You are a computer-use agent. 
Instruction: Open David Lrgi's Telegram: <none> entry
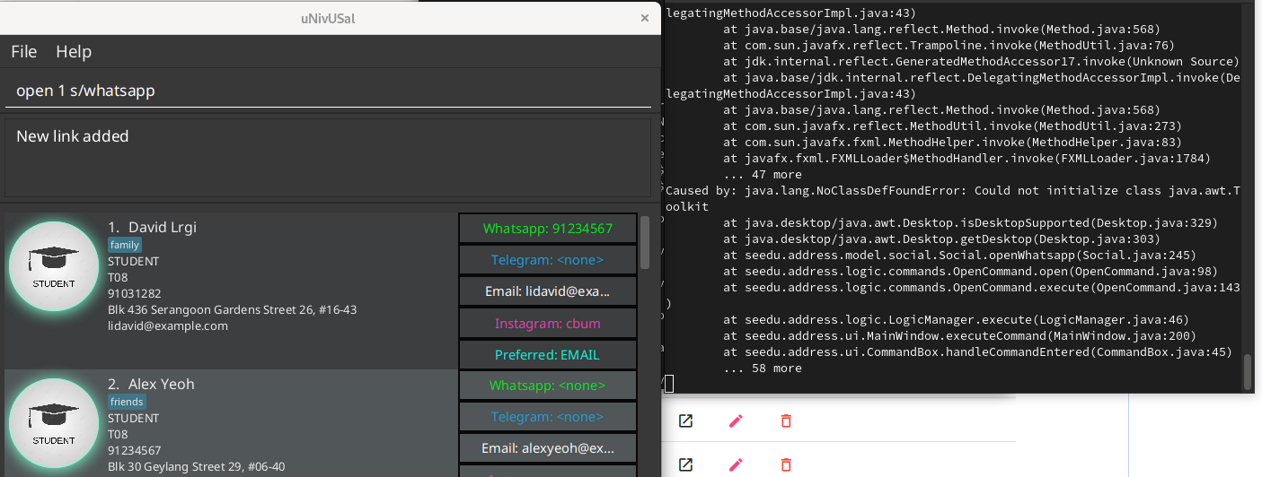click(548, 260)
